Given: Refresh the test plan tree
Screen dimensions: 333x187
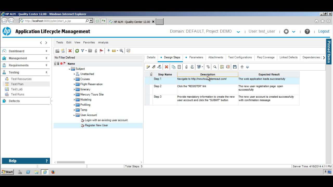Looking at the screenshot, I should tap(77, 51).
